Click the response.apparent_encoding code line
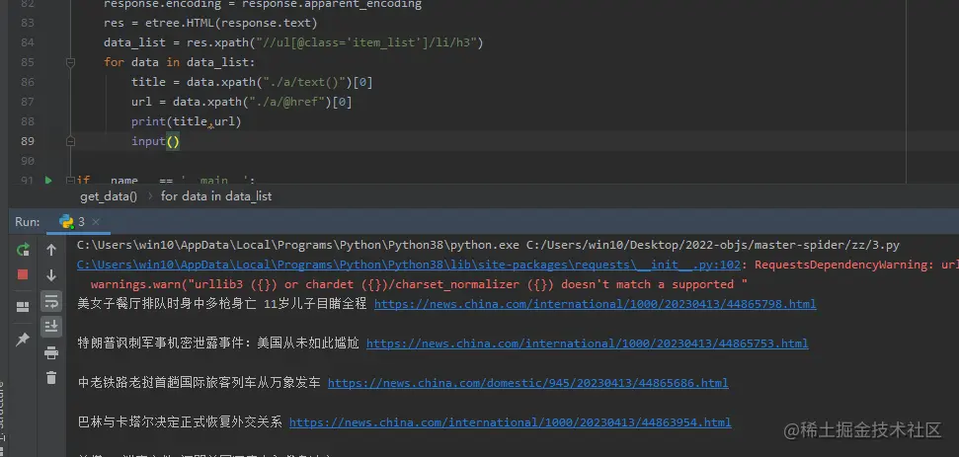Viewport: 959px width, 457px height. tap(263, 4)
